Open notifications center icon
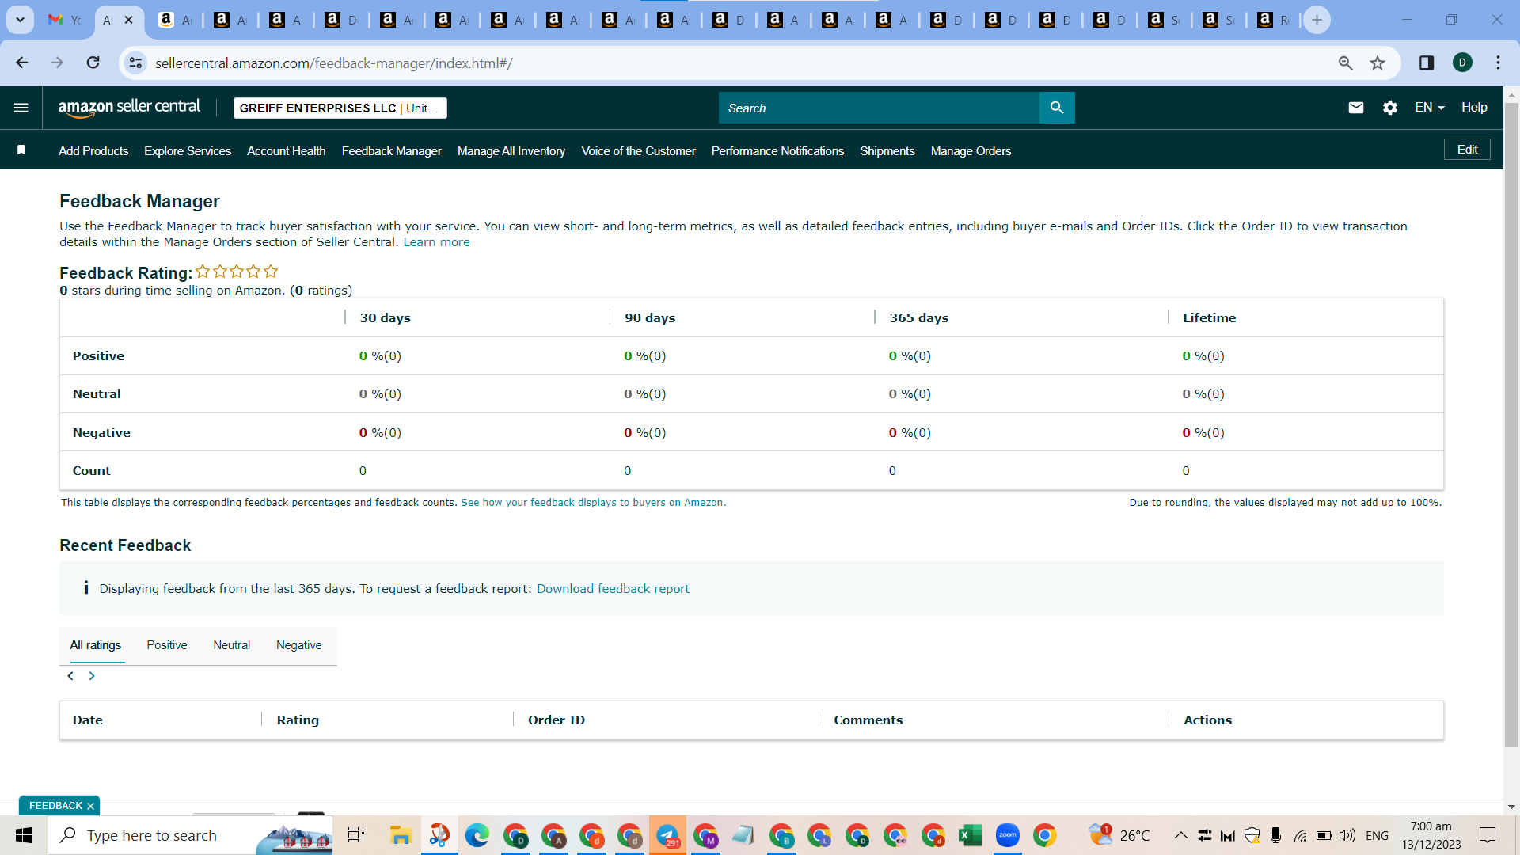1520x855 pixels. click(1488, 835)
